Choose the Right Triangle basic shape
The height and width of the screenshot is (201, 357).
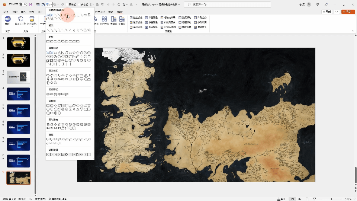(63, 53)
